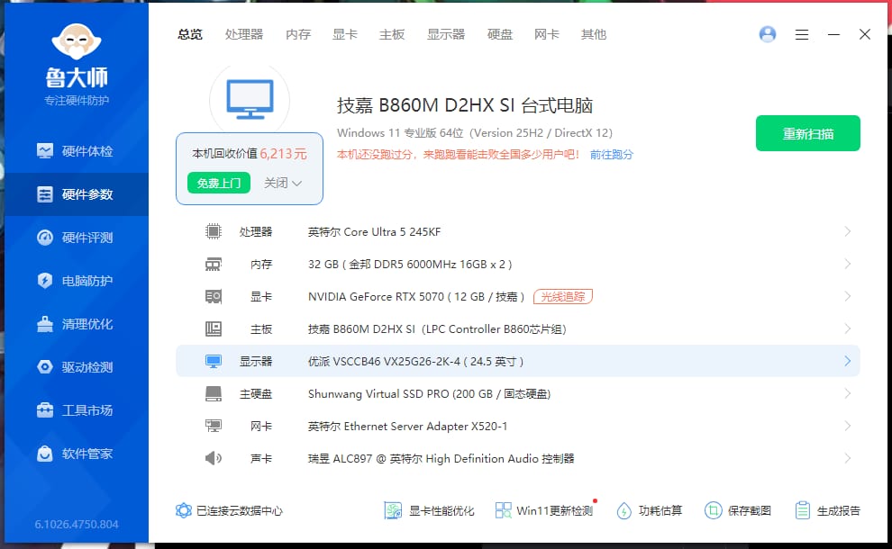
Task: Click graphics card icon in 显卡 row
Action: (x=214, y=297)
